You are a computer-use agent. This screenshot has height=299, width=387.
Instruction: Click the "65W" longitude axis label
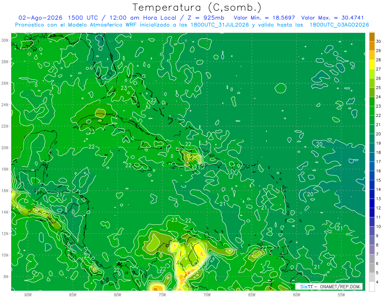252,295
